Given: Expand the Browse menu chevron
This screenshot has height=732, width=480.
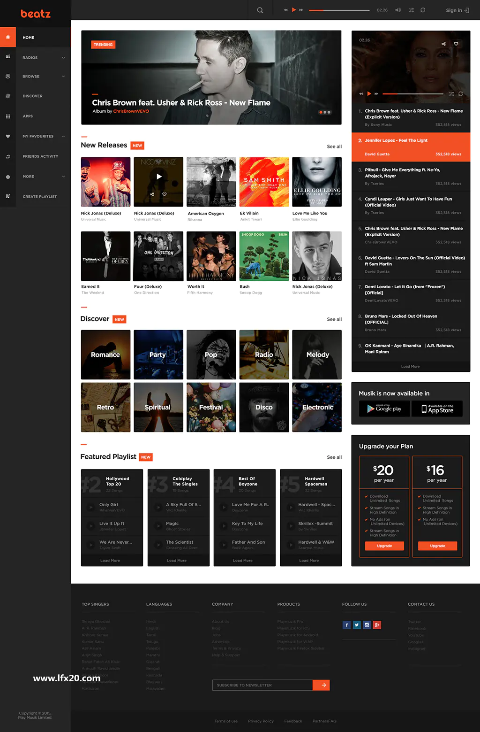Looking at the screenshot, I should click(63, 77).
